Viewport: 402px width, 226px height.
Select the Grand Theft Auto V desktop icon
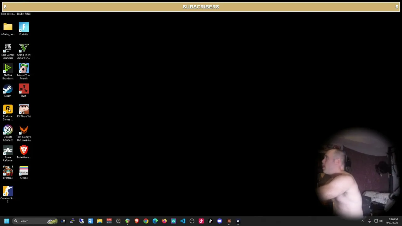coord(24,51)
